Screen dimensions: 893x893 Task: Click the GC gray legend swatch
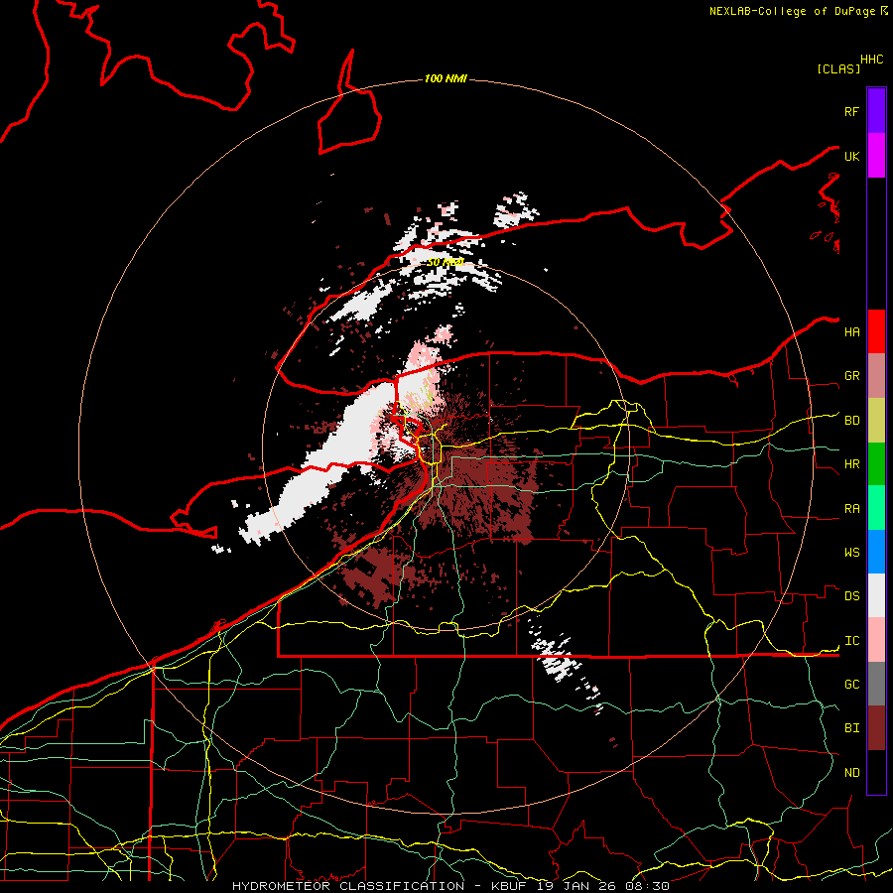click(876, 684)
